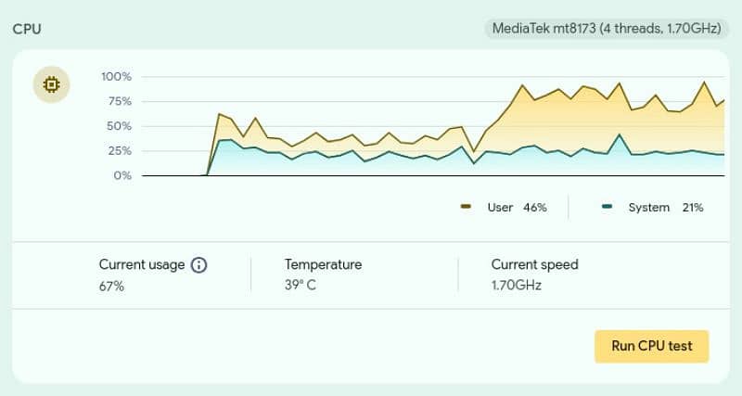Select the 21% system usage value
Screen dimensions: 742x396
click(x=692, y=208)
